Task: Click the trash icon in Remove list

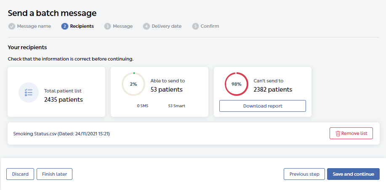Action: tap(338, 134)
